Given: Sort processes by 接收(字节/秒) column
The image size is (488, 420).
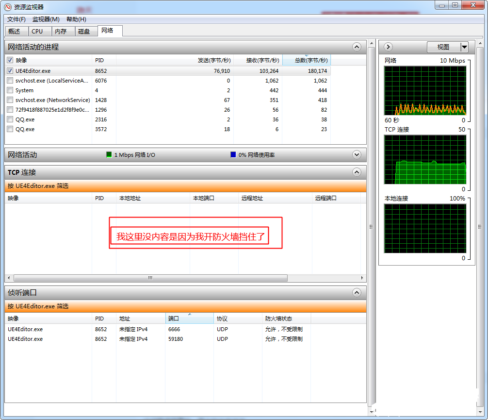Looking at the screenshot, I should (258, 60).
